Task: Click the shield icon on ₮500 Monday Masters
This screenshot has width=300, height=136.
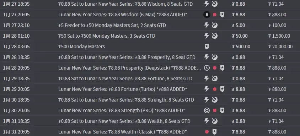Action: [x=207, y=47]
